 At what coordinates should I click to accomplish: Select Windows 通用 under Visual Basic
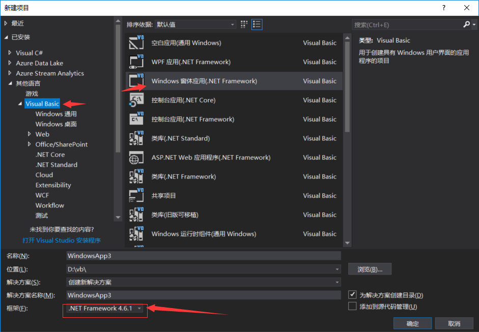[x=55, y=113]
